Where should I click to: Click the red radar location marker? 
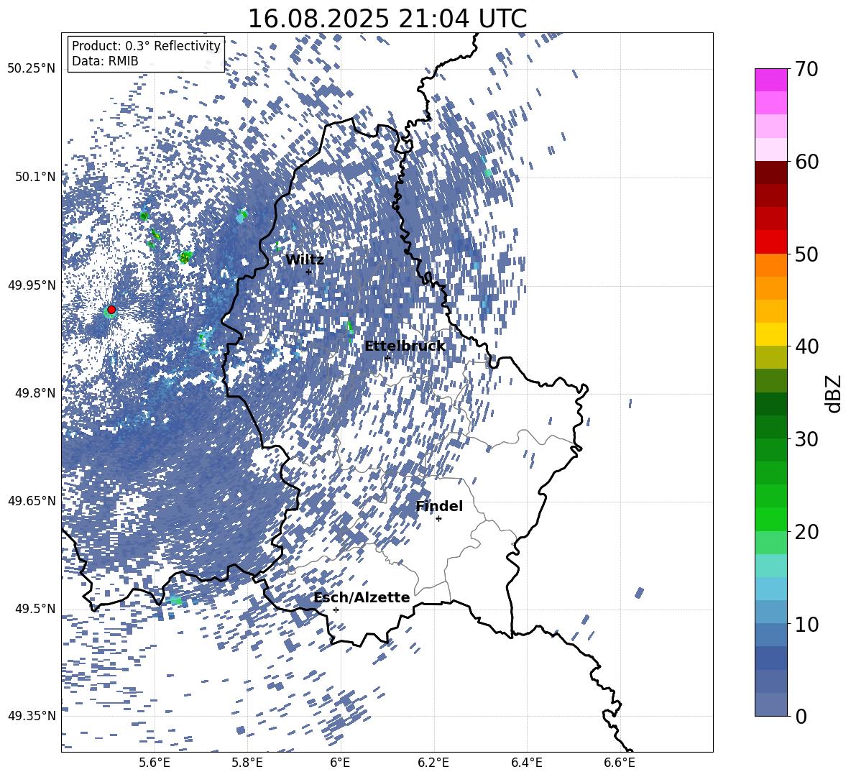[111, 310]
